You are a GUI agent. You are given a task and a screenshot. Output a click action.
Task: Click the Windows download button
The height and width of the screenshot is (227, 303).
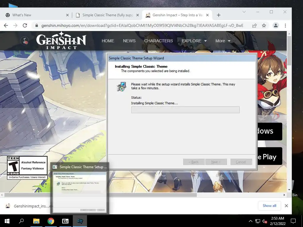(x=270, y=132)
